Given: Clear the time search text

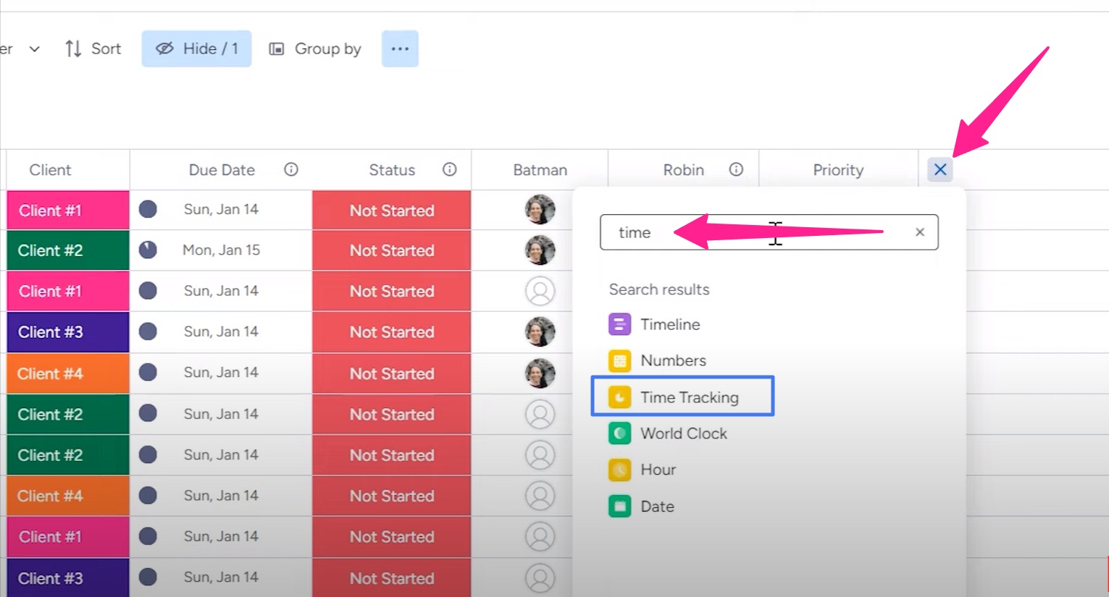Looking at the screenshot, I should tap(919, 232).
